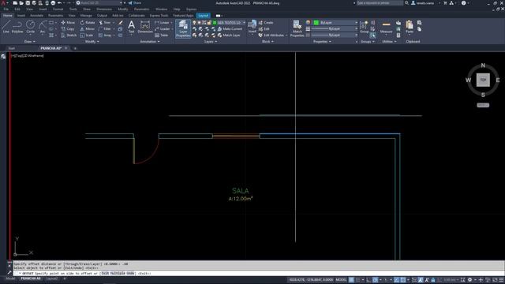Click the Plot printer icon in quick access
The width and height of the screenshot is (505, 284).
[53, 3]
